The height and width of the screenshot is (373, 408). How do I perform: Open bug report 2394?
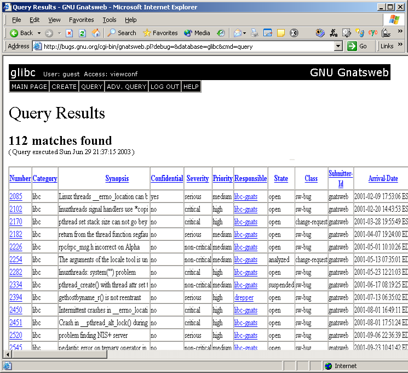coord(16,298)
